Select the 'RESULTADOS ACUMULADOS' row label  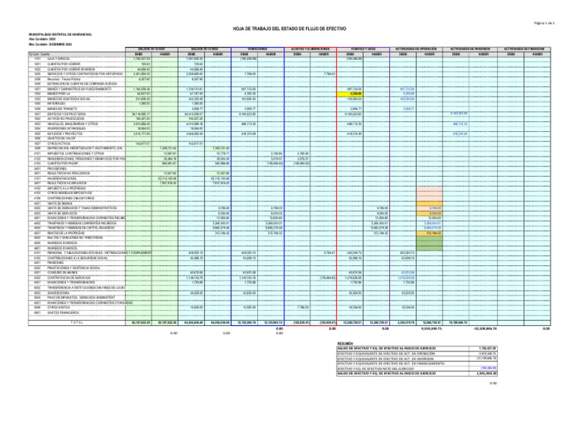pos(67,183)
